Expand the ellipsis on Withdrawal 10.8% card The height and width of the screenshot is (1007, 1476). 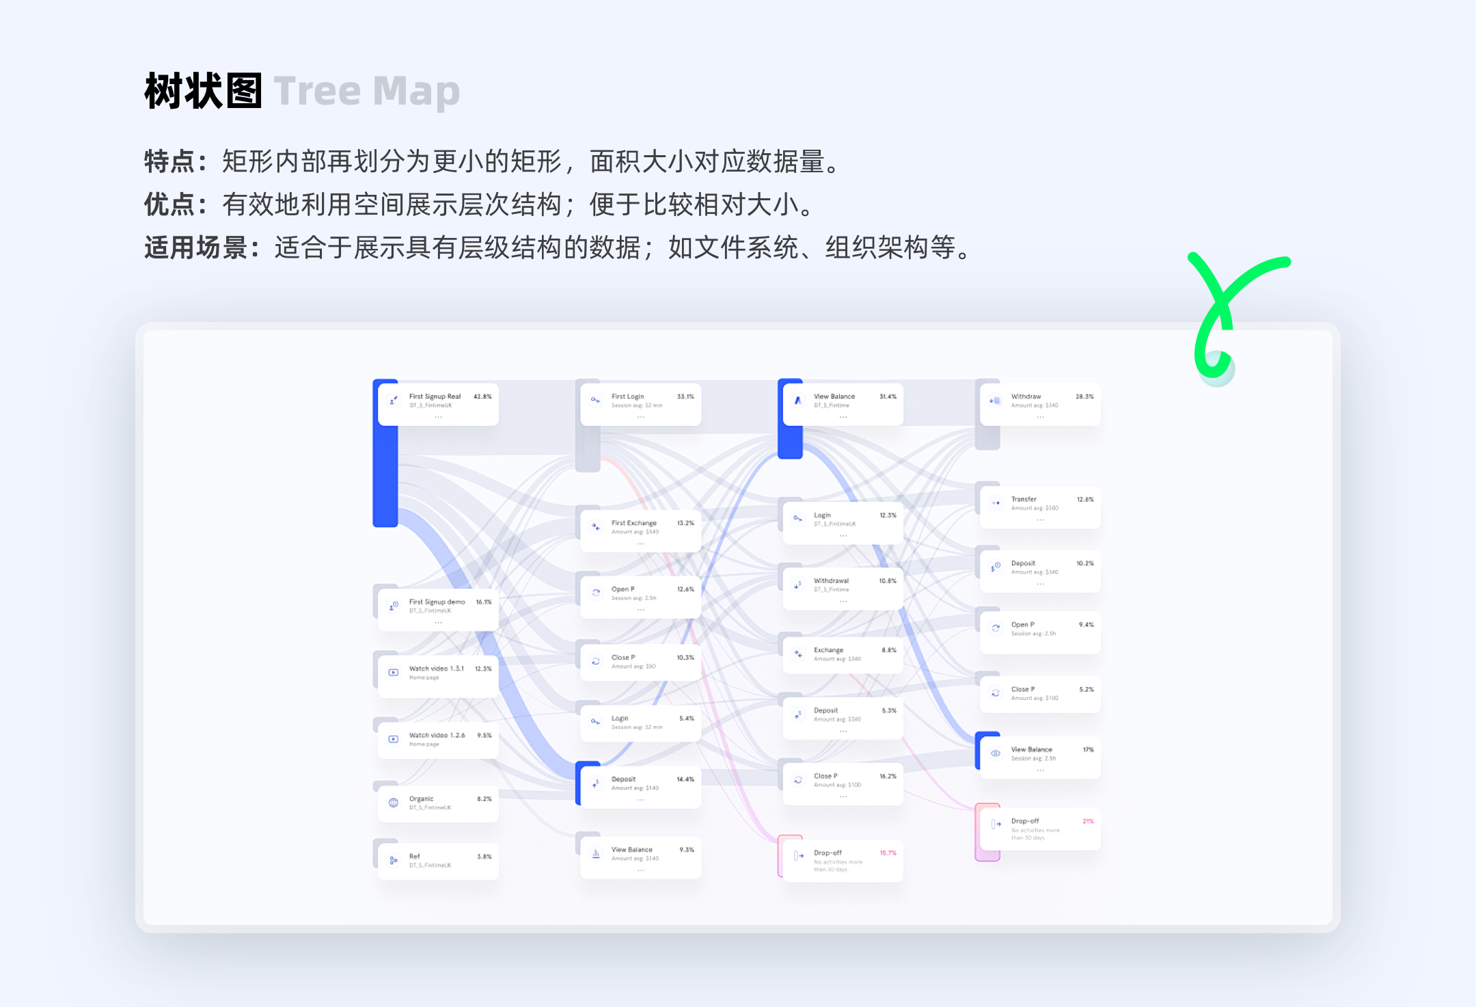tap(843, 602)
